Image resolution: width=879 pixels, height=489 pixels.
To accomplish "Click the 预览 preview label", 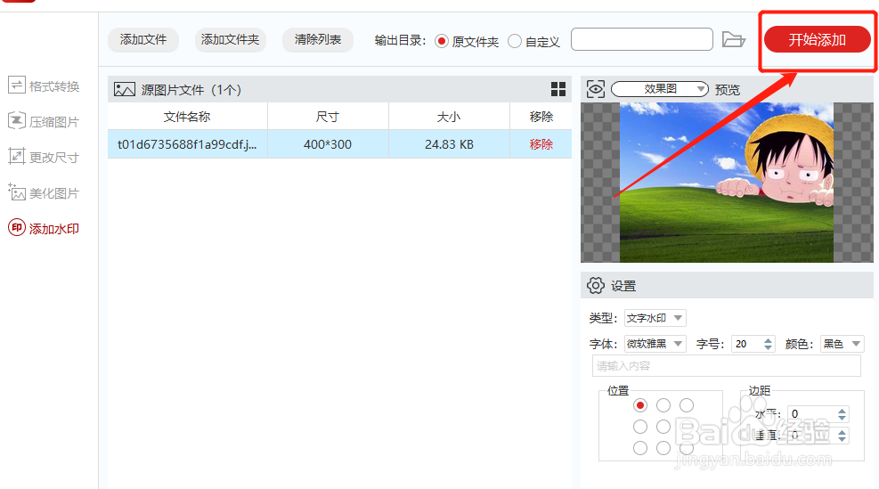I will (728, 90).
